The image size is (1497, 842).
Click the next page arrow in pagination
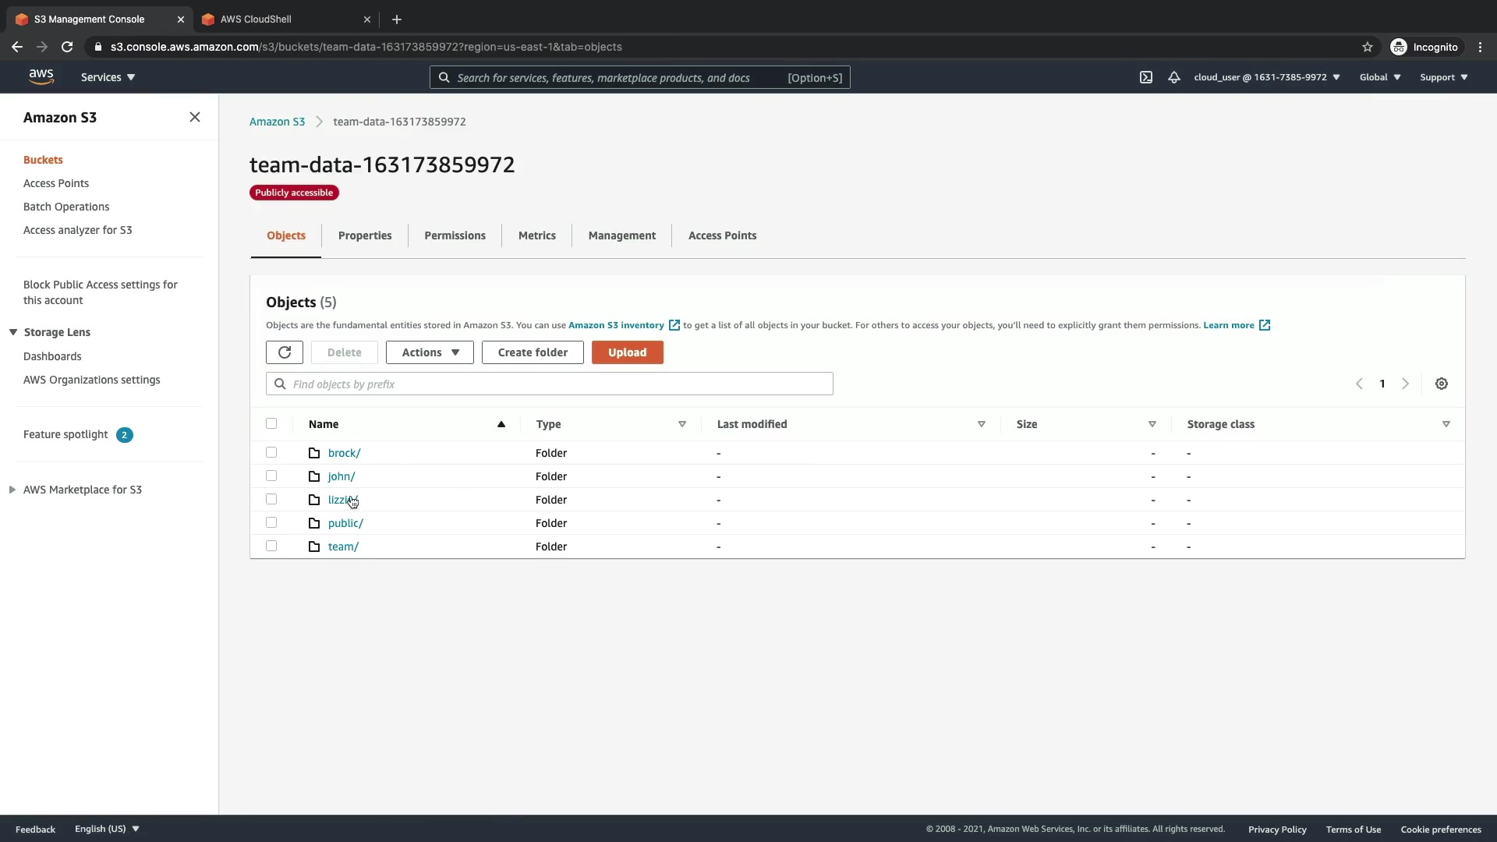click(1405, 384)
